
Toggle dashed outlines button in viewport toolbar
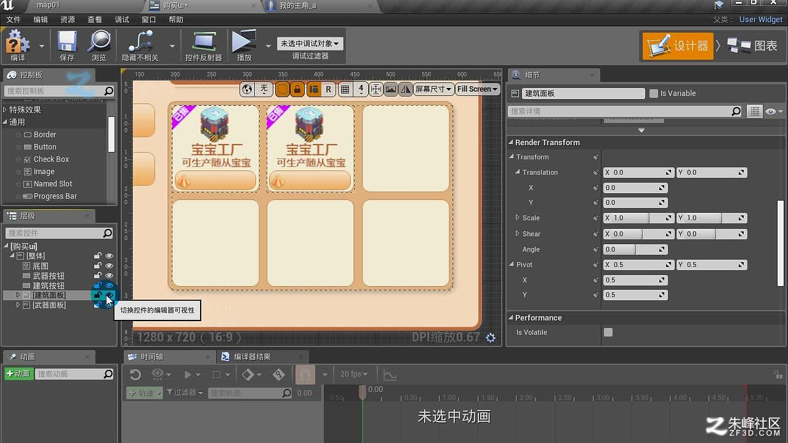(x=282, y=89)
